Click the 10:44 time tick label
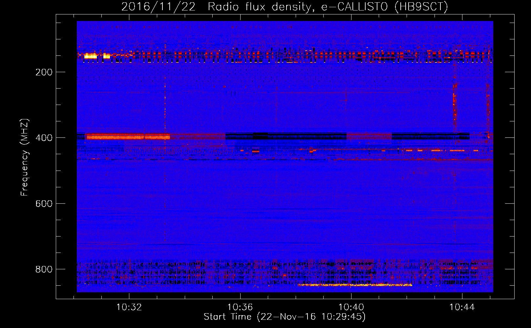Image resolution: width=531 pixels, height=328 pixels. pos(462,307)
